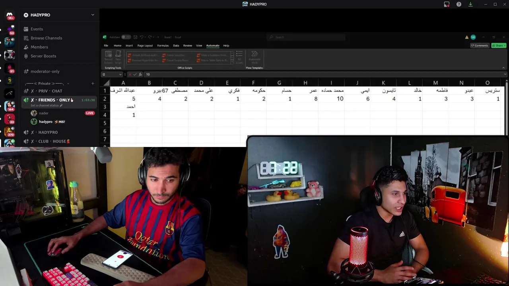
Task: Switch to the Formulas ribbon tab
Action: pos(163,46)
